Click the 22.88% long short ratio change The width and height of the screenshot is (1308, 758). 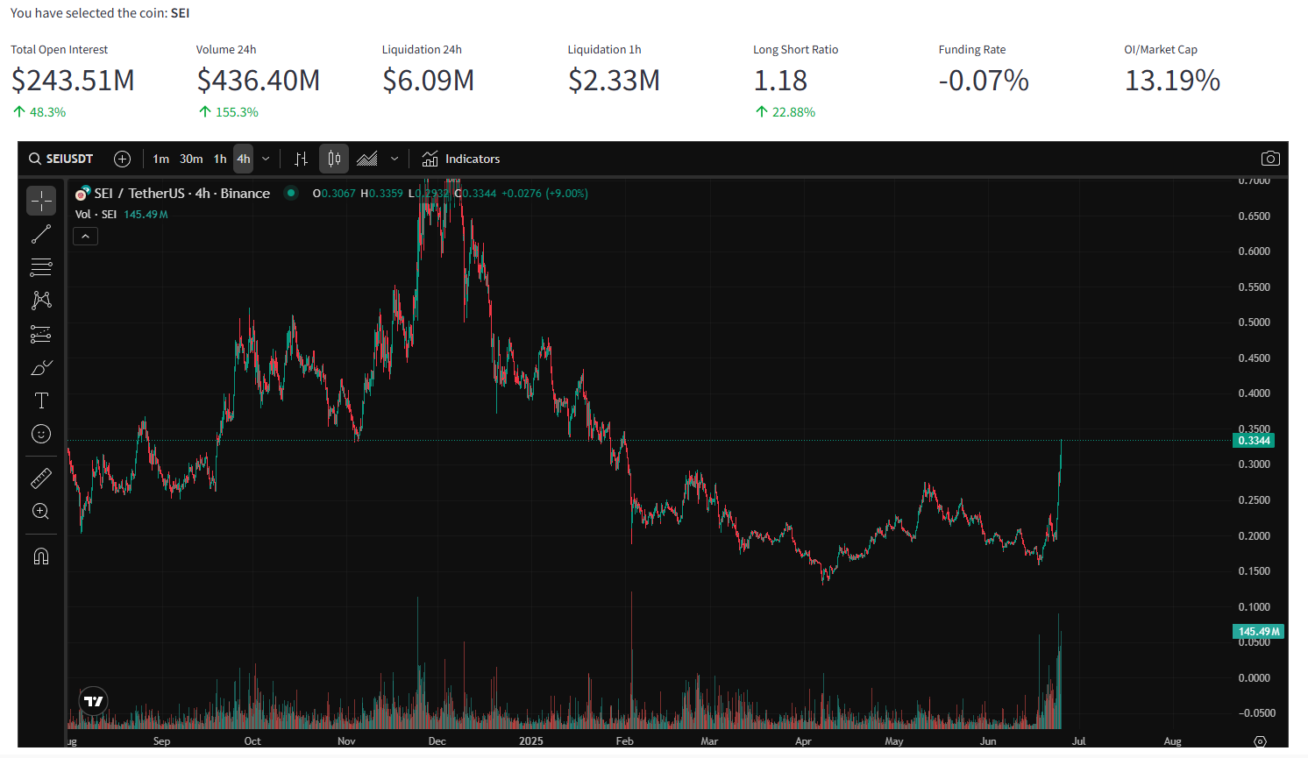tap(786, 112)
